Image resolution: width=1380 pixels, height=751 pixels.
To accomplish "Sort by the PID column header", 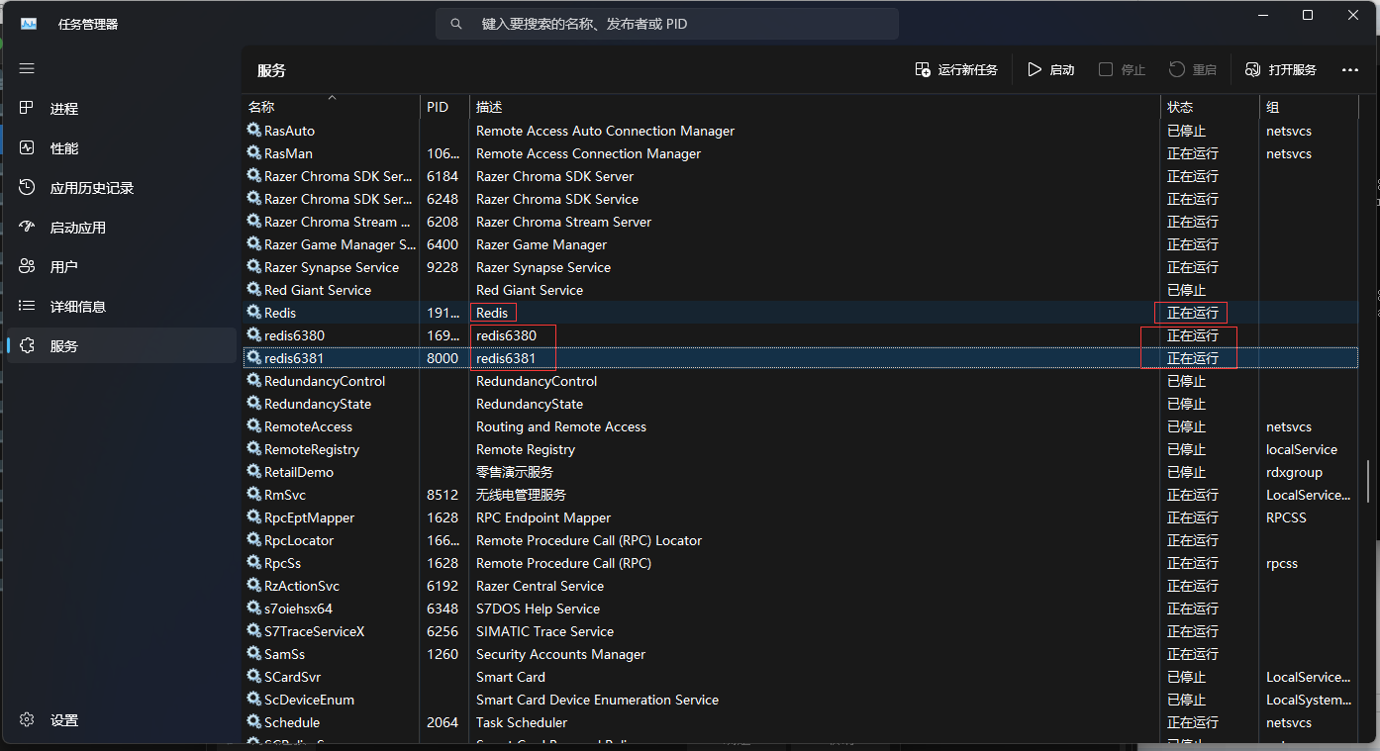I will click(x=444, y=106).
